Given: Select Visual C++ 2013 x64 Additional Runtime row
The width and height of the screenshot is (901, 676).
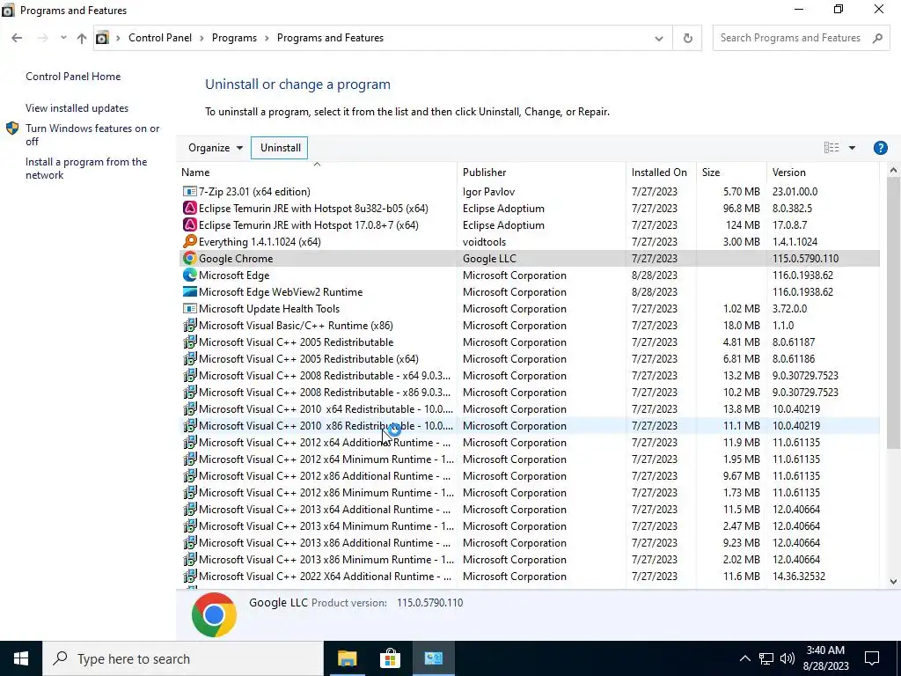Looking at the screenshot, I should pos(529,510).
